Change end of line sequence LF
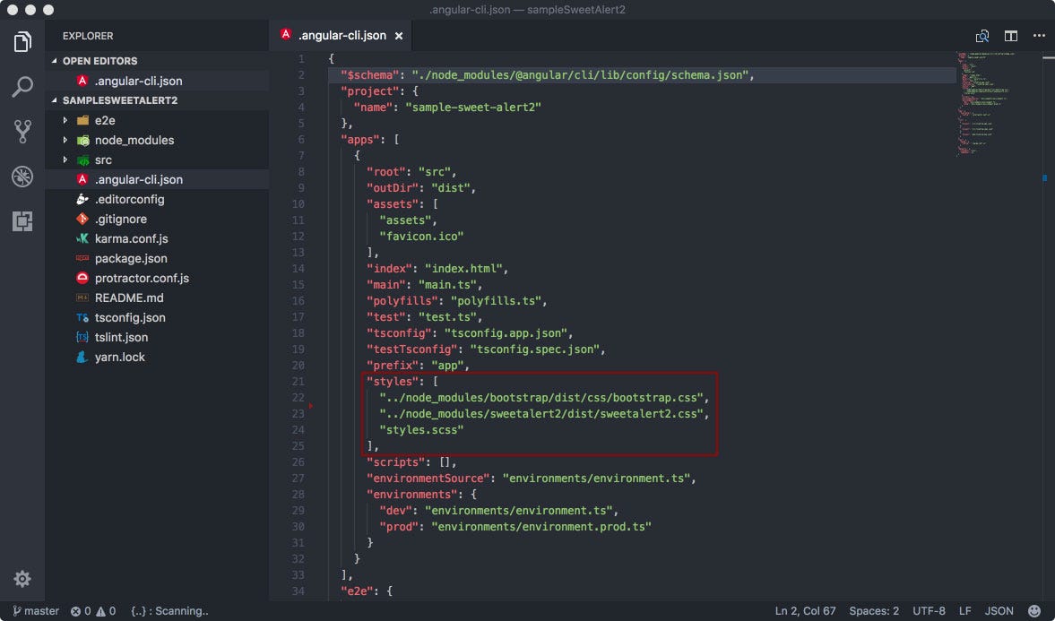This screenshot has height=621, width=1055. 964,611
